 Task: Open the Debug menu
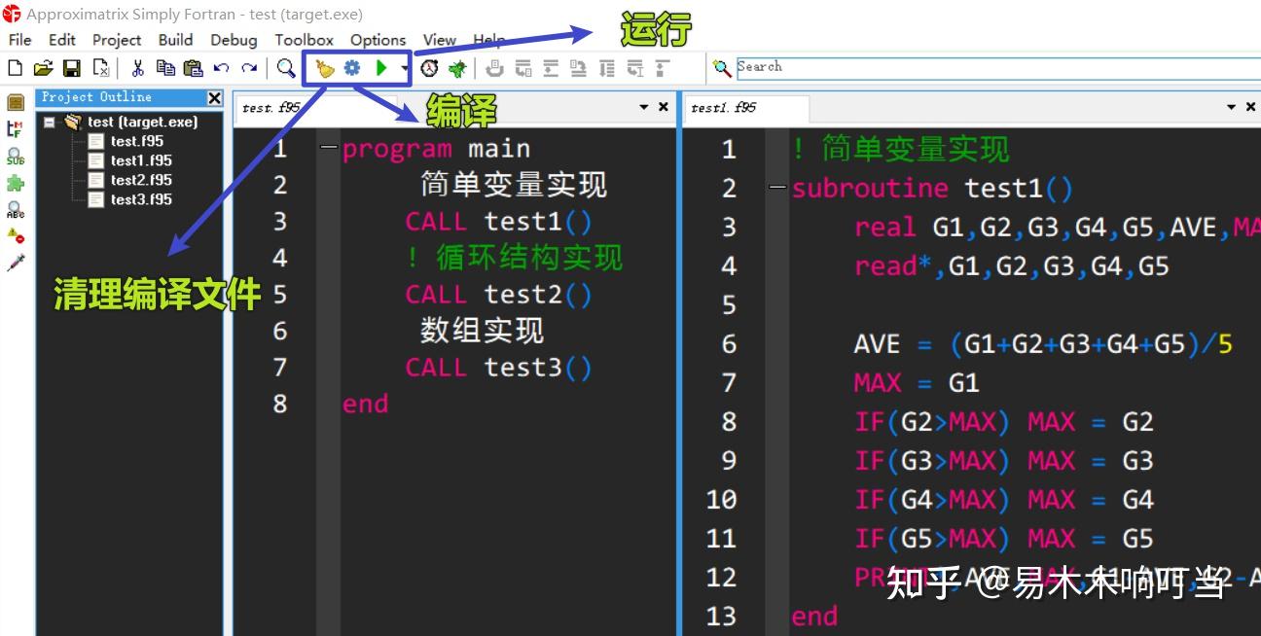point(234,40)
